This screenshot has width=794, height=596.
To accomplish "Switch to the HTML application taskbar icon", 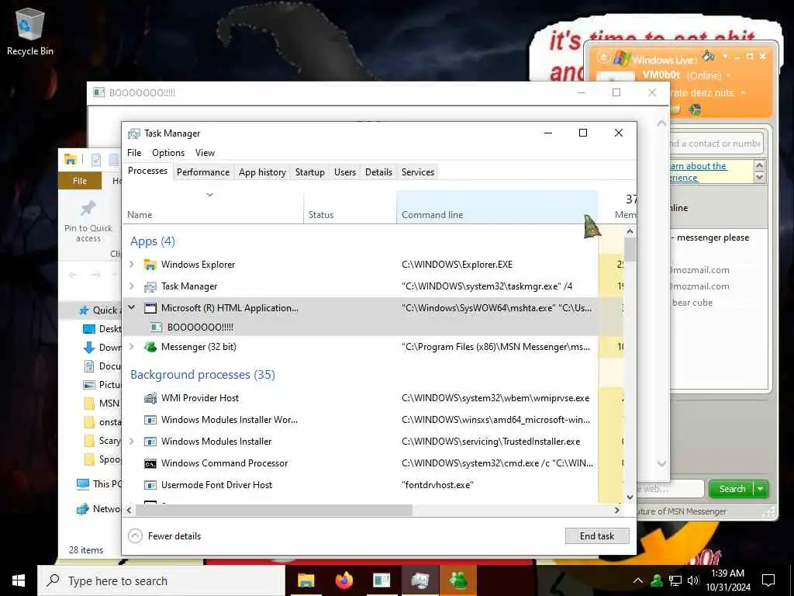I will coord(381,580).
